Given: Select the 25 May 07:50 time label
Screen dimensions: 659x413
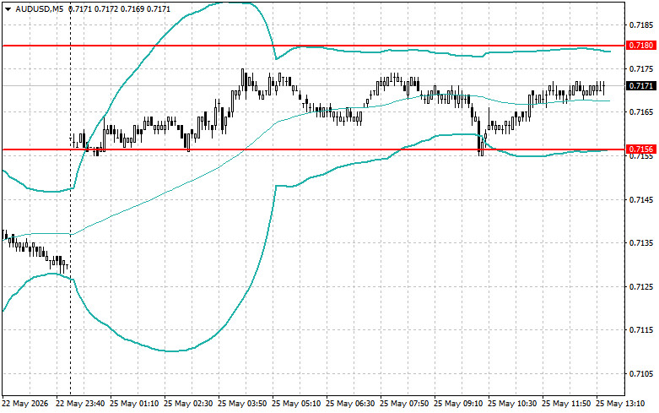Looking at the screenshot, I should (404, 404).
